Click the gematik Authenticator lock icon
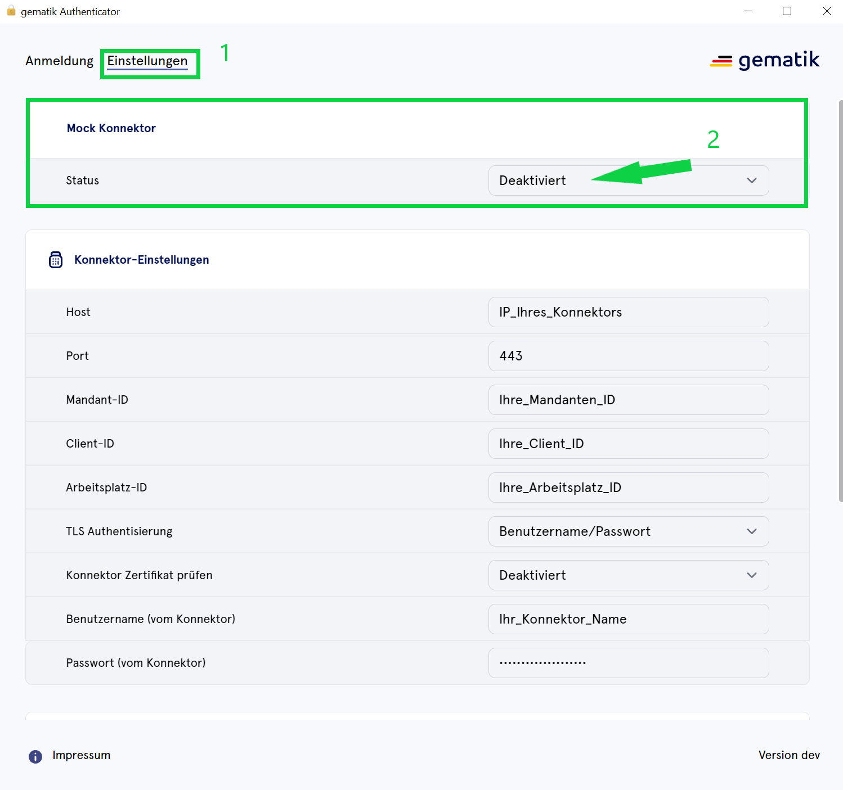 11,11
